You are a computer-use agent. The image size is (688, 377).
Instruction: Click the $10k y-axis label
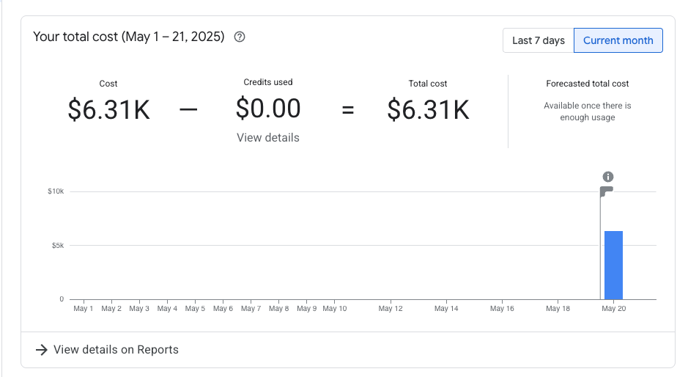click(56, 191)
